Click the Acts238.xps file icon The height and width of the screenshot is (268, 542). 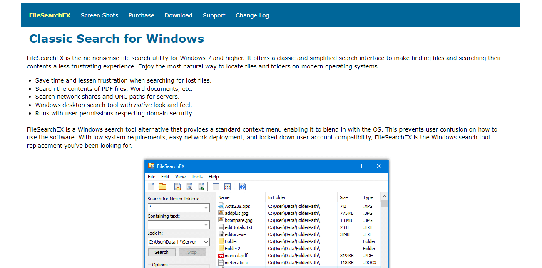point(221,206)
